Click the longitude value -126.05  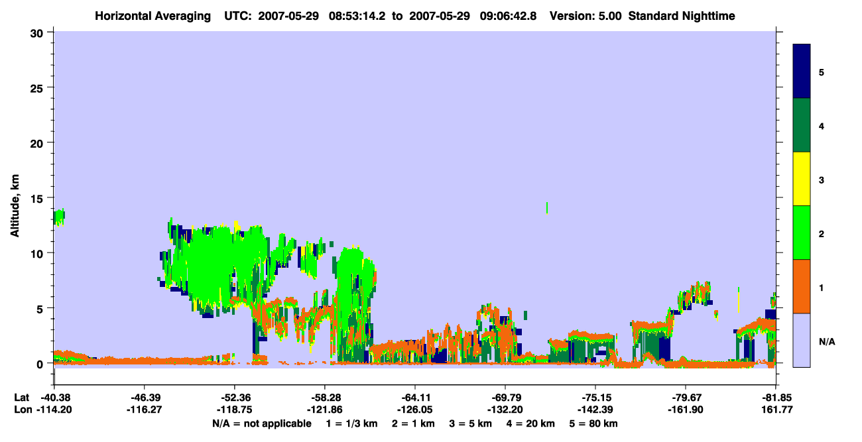(414, 410)
